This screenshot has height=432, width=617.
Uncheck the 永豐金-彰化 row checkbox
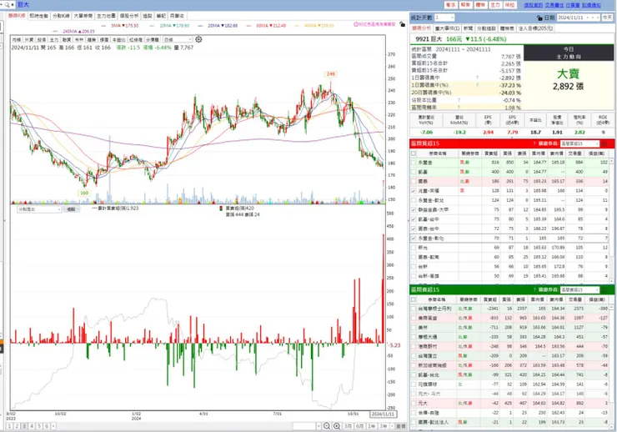click(x=414, y=238)
